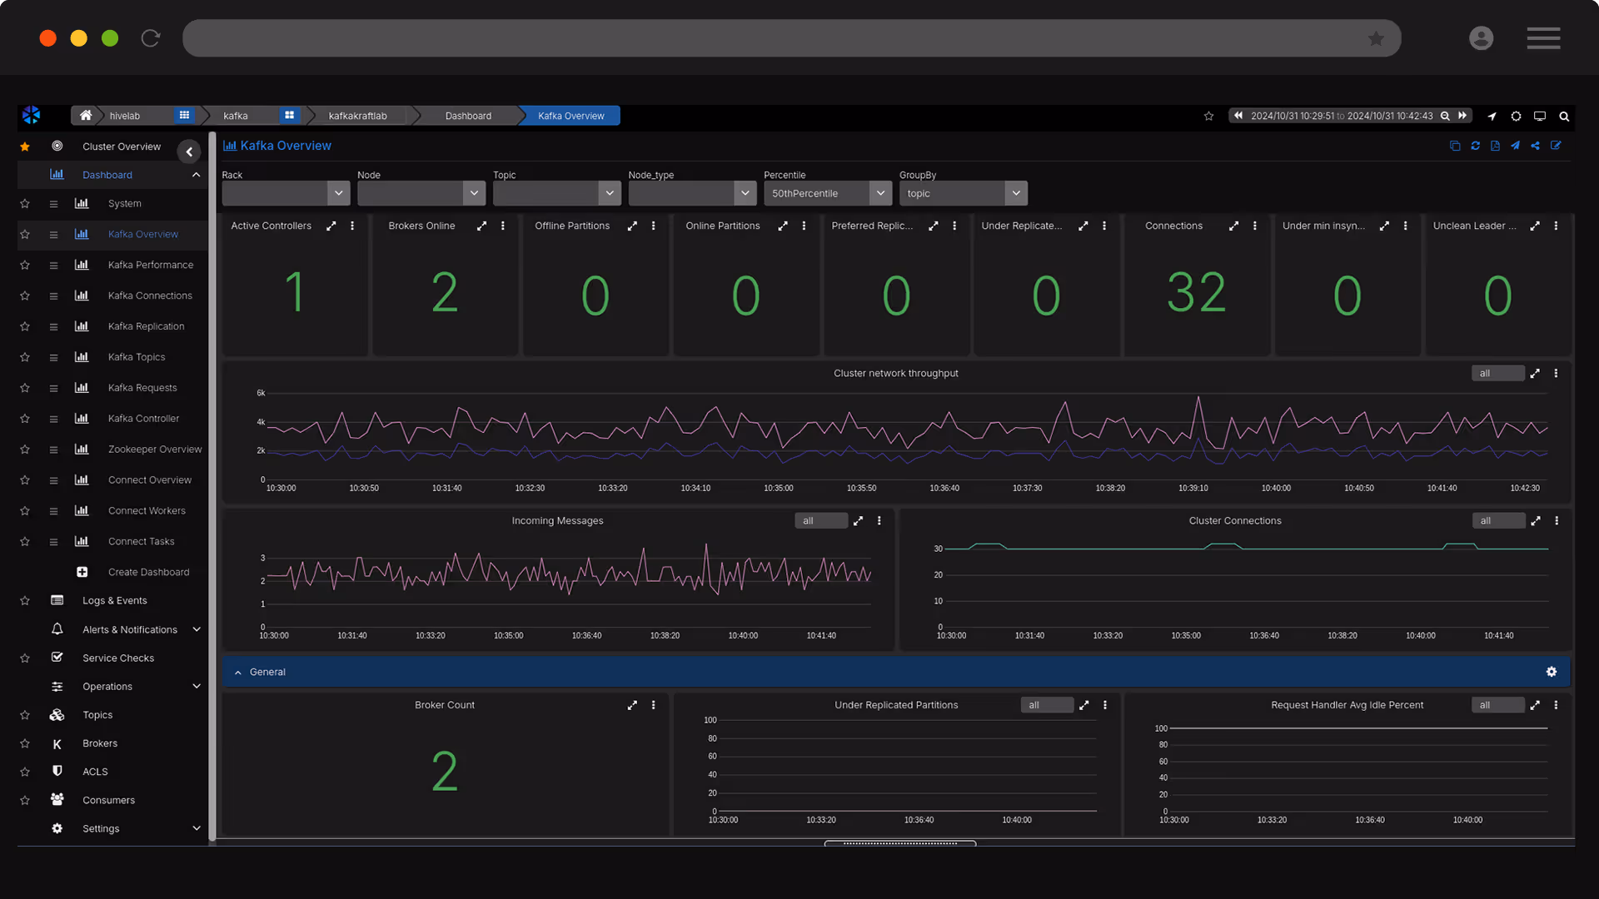The image size is (1599, 899).
Task: Click the edit dashboard pencil icon
Action: (x=1556, y=146)
